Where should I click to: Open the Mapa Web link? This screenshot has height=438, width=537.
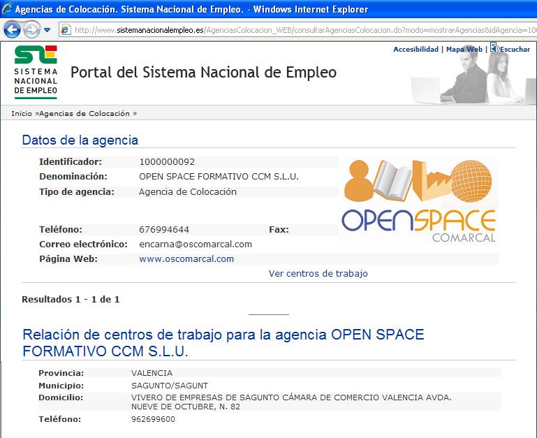tap(464, 50)
